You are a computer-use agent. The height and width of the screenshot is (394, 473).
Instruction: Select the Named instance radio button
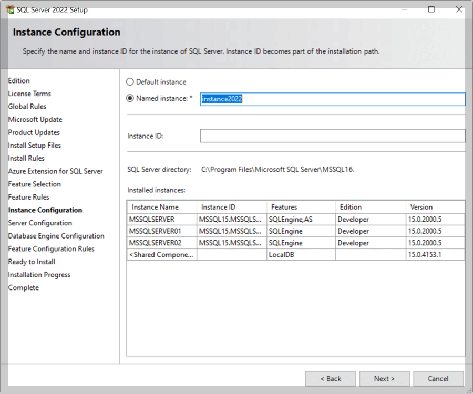click(130, 98)
